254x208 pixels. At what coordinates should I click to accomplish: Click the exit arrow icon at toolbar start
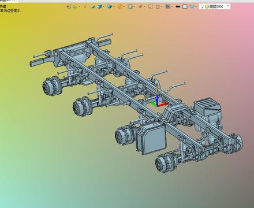coord(68,7)
